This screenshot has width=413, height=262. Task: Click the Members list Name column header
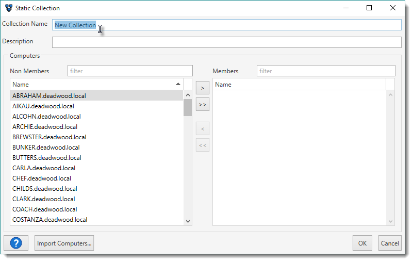(299, 84)
